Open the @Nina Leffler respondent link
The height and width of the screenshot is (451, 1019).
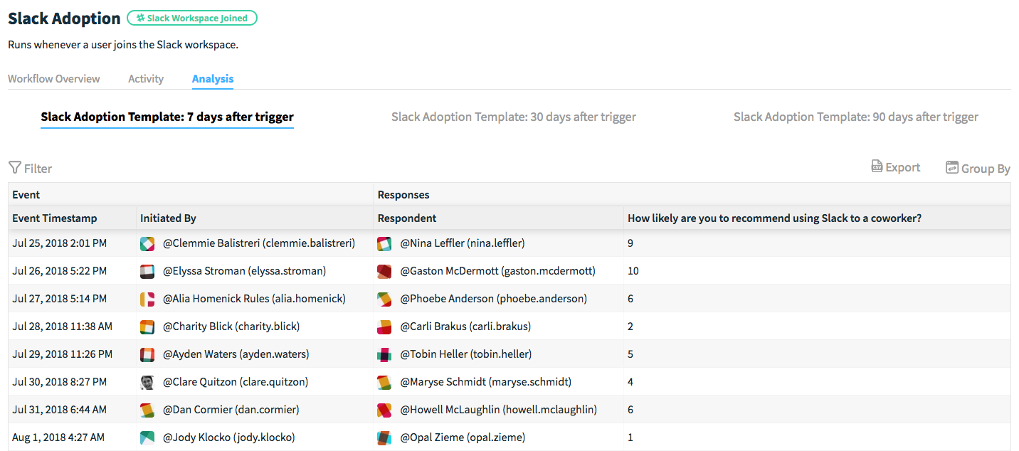[463, 243]
